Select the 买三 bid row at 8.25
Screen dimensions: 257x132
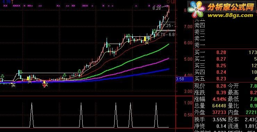point(225,65)
